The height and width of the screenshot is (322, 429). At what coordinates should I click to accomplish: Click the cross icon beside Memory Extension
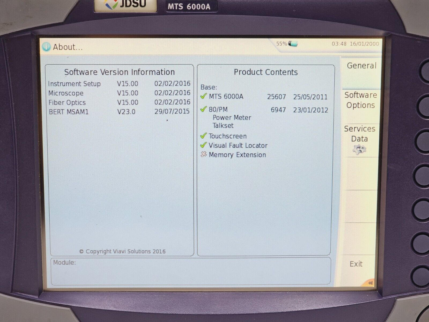[x=204, y=154]
